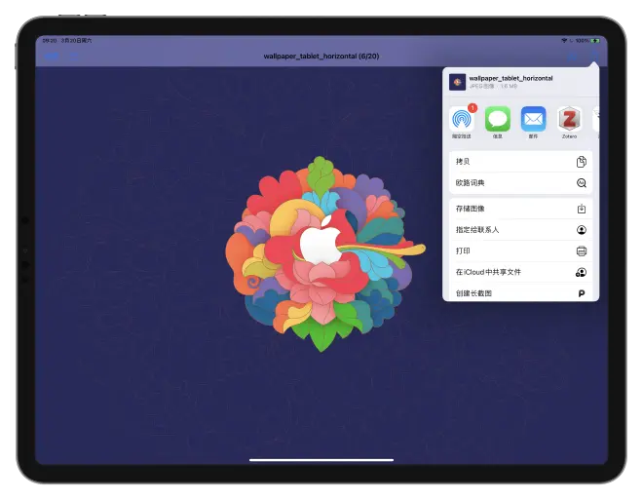Tap the share button in top bar
The width and height of the screenshot is (643, 500).
[593, 56]
